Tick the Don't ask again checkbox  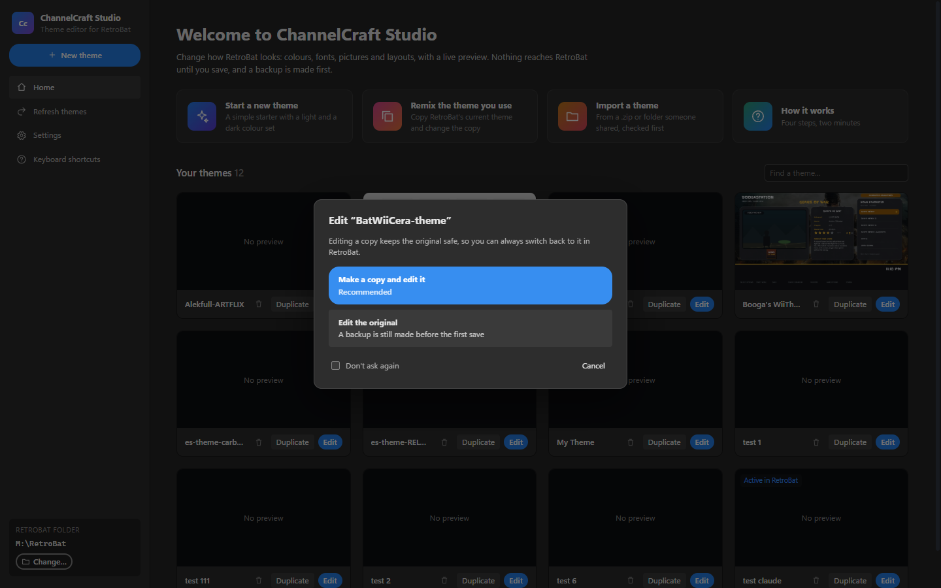[x=335, y=366]
